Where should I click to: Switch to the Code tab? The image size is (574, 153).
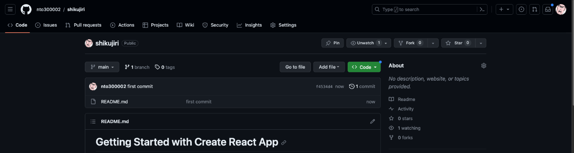pos(17,25)
